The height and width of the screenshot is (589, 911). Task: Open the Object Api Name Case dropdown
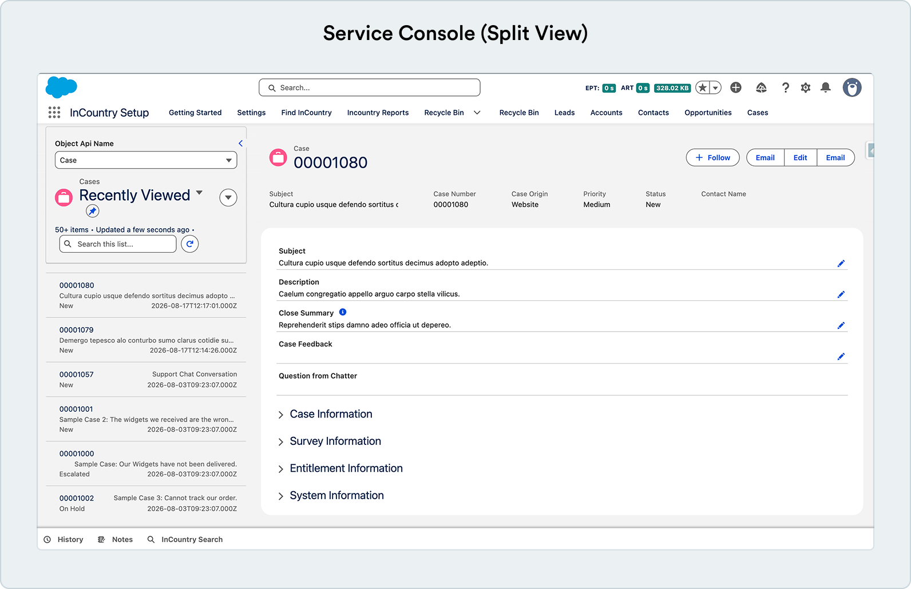click(x=146, y=160)
